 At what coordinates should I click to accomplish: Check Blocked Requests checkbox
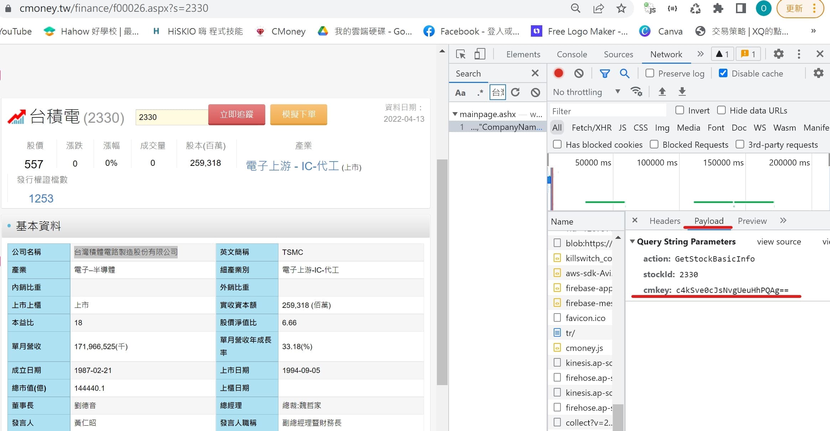pyautogui.click(x=654, y=144)
